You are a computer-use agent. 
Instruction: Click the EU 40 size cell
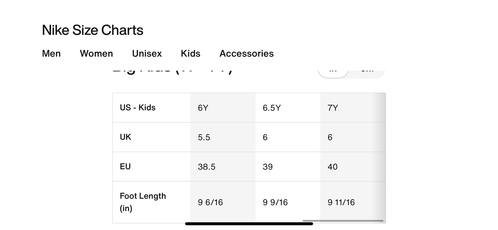pyautogui.click(x=353, y=167)
